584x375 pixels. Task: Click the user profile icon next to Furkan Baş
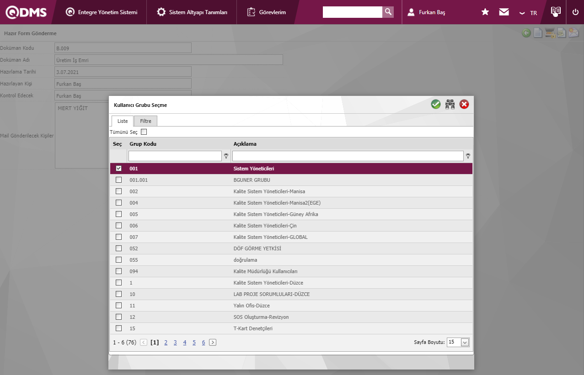pos(411,12)
